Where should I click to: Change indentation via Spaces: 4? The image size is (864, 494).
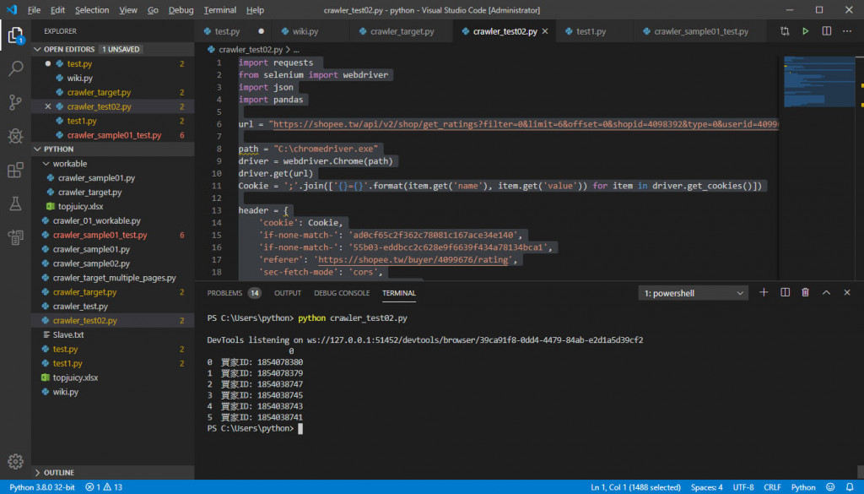(x=706, y=487)
